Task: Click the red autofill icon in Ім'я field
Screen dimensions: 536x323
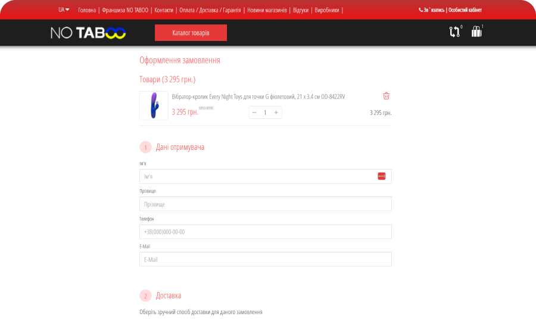Action: tap(382, 176)
